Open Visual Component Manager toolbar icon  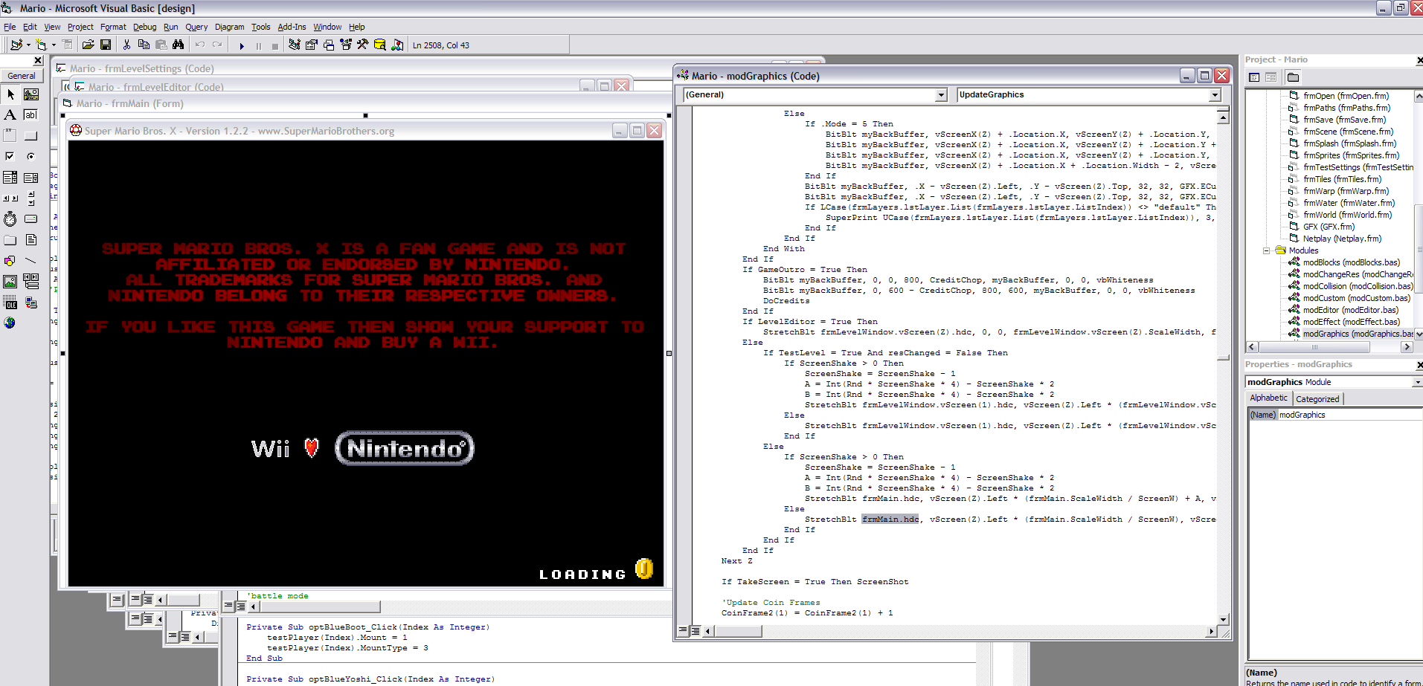pos(397,45)
